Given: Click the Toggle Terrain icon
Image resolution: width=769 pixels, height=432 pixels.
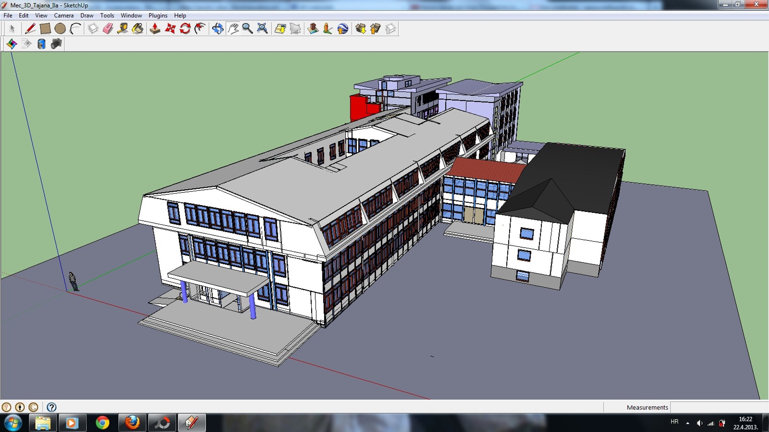Looking at the screenshot, I should click(x=296, y=29).
